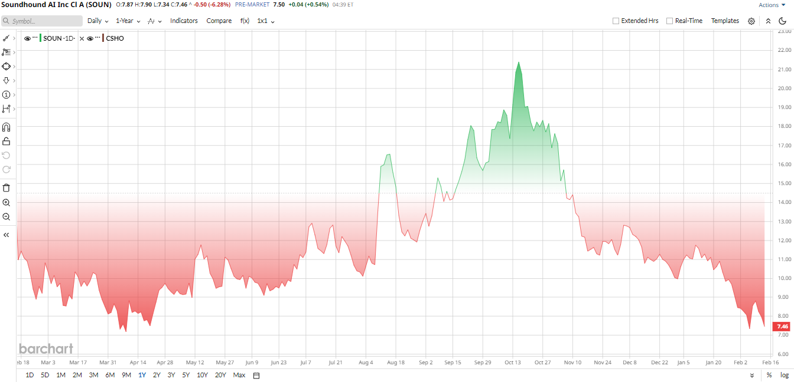This screenshot has width=794, height=382.
Task: Click the brown CSHO color swatch
Action: (x=103, y=38)
